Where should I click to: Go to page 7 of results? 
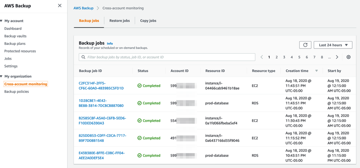coord(314,57)
